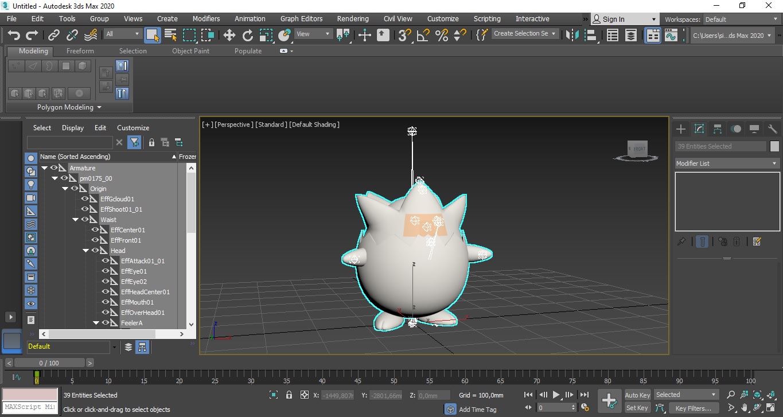Open the Display tab in command panel

tap(754, 129)
